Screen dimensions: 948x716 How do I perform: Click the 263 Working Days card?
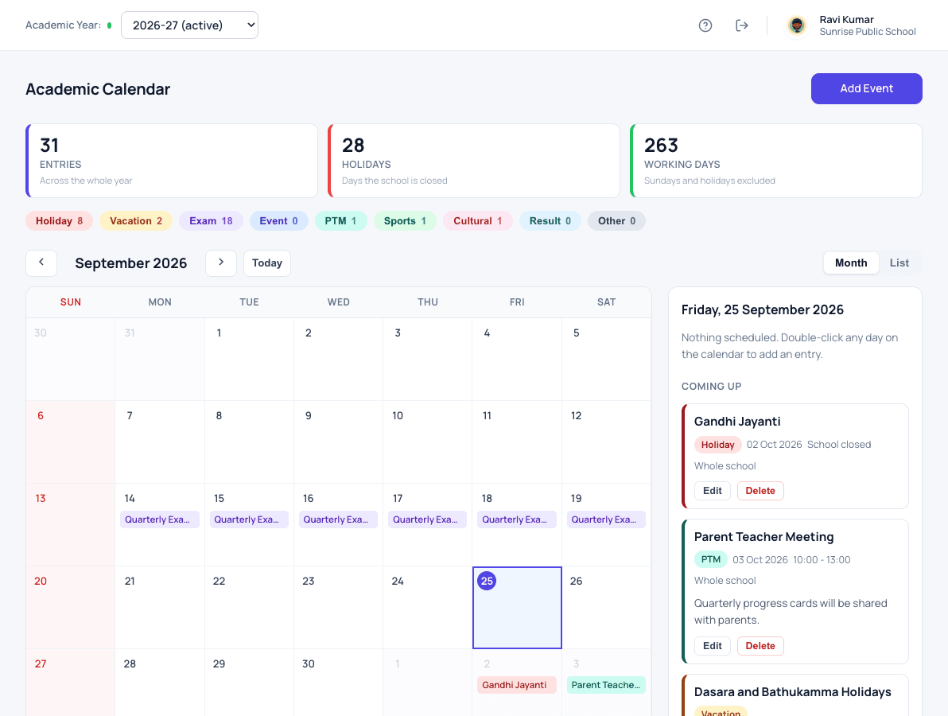[776, 161]
